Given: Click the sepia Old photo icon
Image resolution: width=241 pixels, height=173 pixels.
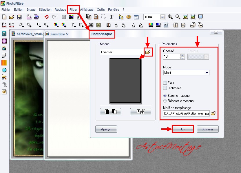Looking at the screenshot, I should tap(98, 25).
